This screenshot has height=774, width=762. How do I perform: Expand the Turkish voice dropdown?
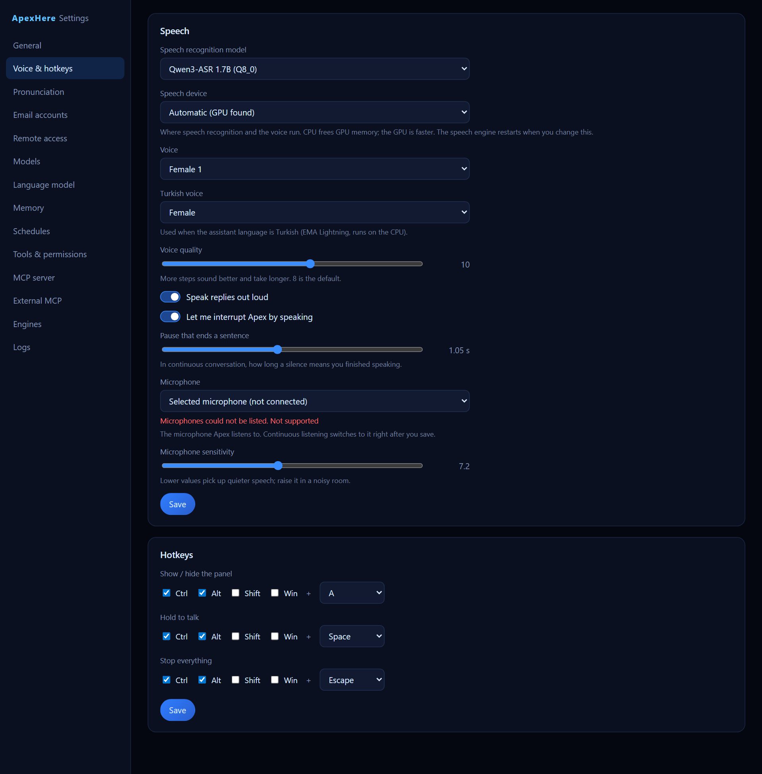tap(315, 212)
